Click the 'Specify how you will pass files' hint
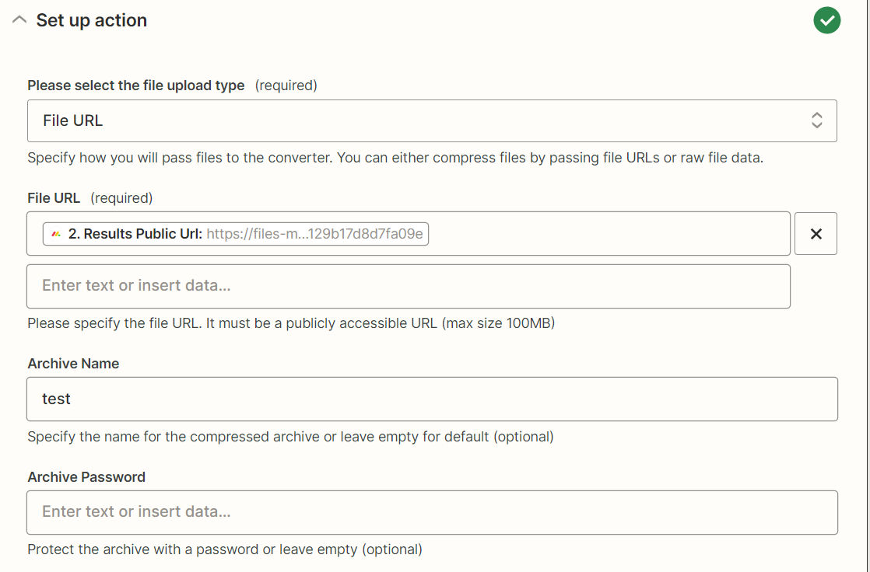This screenshot has width=870, height=572. [395, 158]
